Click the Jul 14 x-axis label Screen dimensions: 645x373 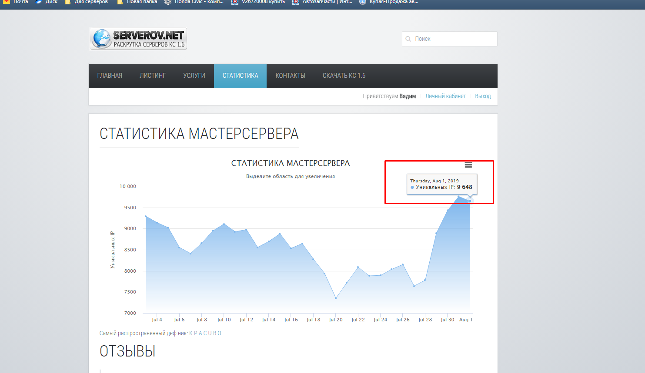[x=269, y=320]
